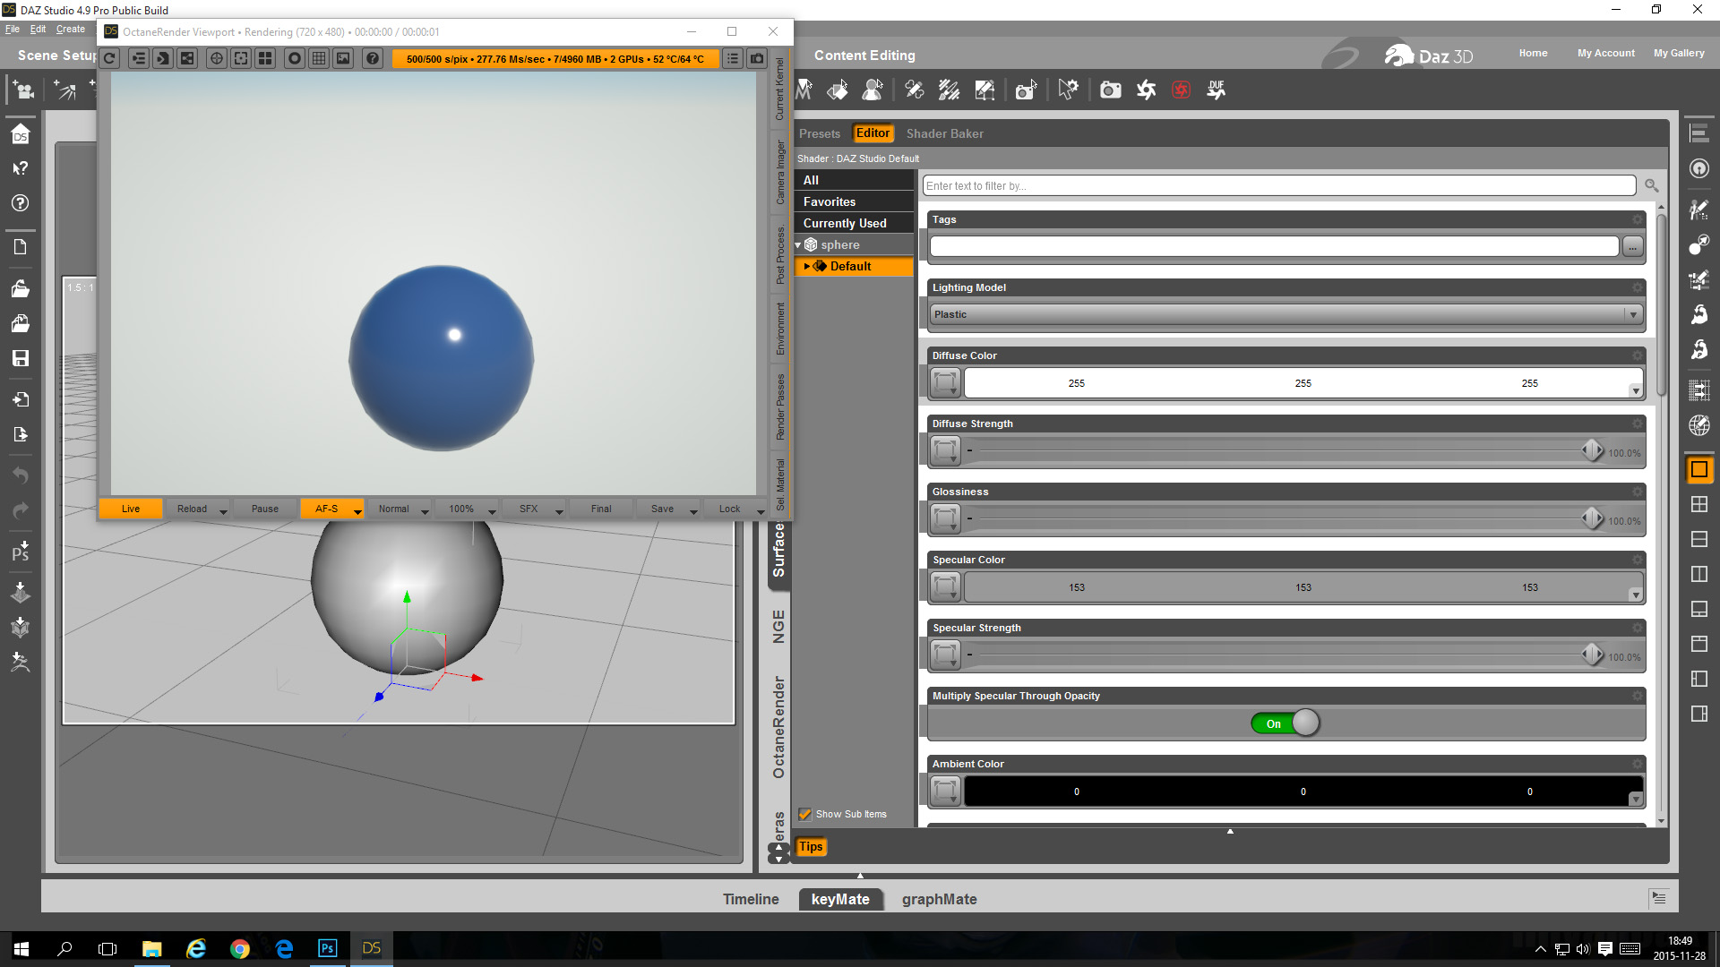
Task: Click the Save scene floppy icon in left sidebar
Action: (20, 358)
